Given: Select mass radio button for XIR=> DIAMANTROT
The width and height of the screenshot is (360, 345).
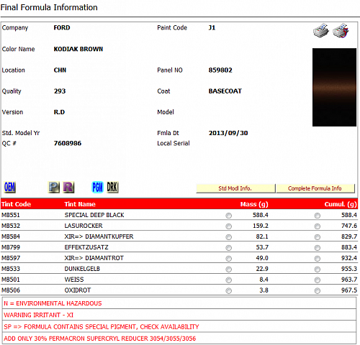Looking at the screenshot, I should [x=229, y=258].
